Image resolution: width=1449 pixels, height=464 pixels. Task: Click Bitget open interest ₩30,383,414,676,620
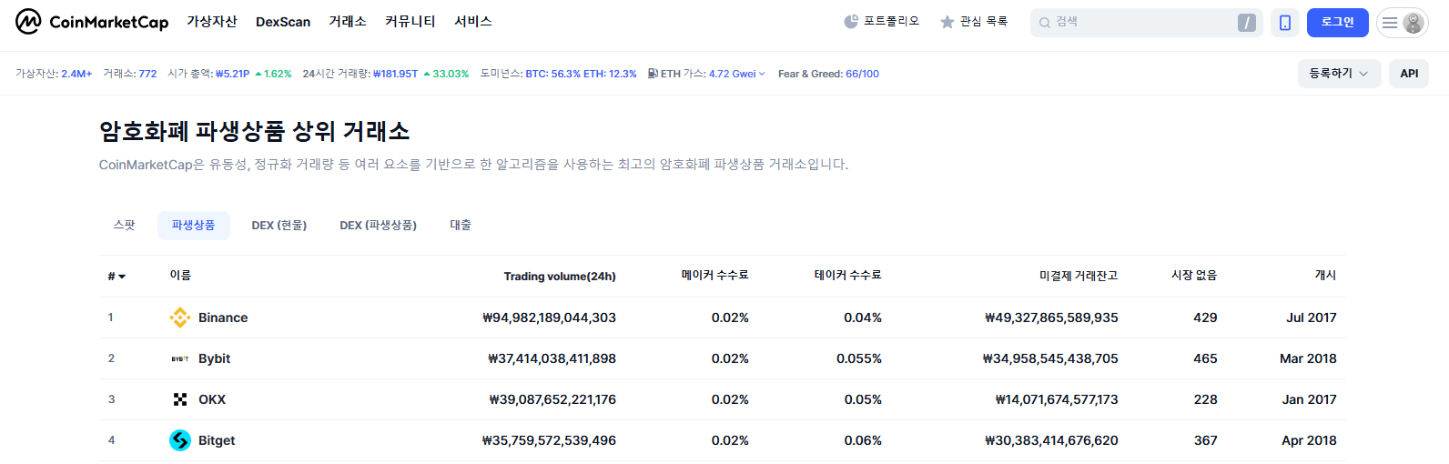(1051, 440)
